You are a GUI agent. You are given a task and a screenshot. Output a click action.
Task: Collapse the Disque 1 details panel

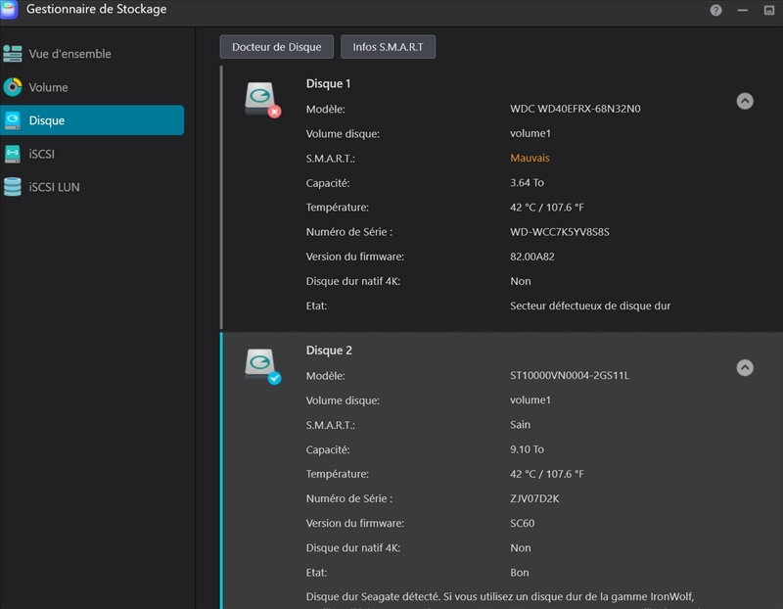[x=745, y=101]
